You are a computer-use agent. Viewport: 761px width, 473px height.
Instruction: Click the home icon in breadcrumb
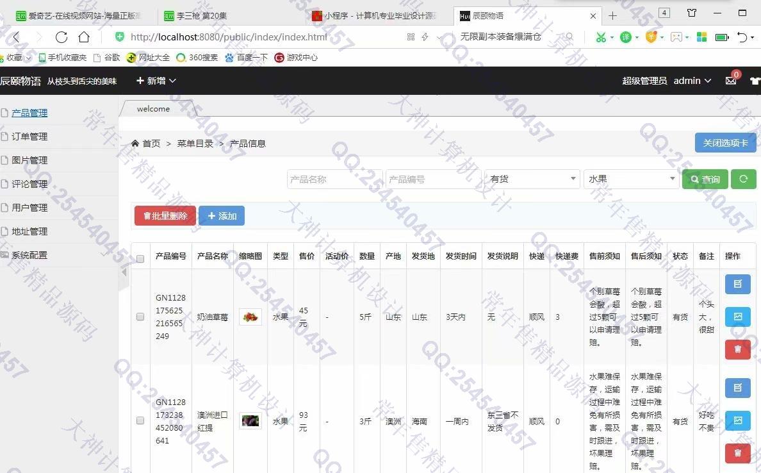coord(135,144)
